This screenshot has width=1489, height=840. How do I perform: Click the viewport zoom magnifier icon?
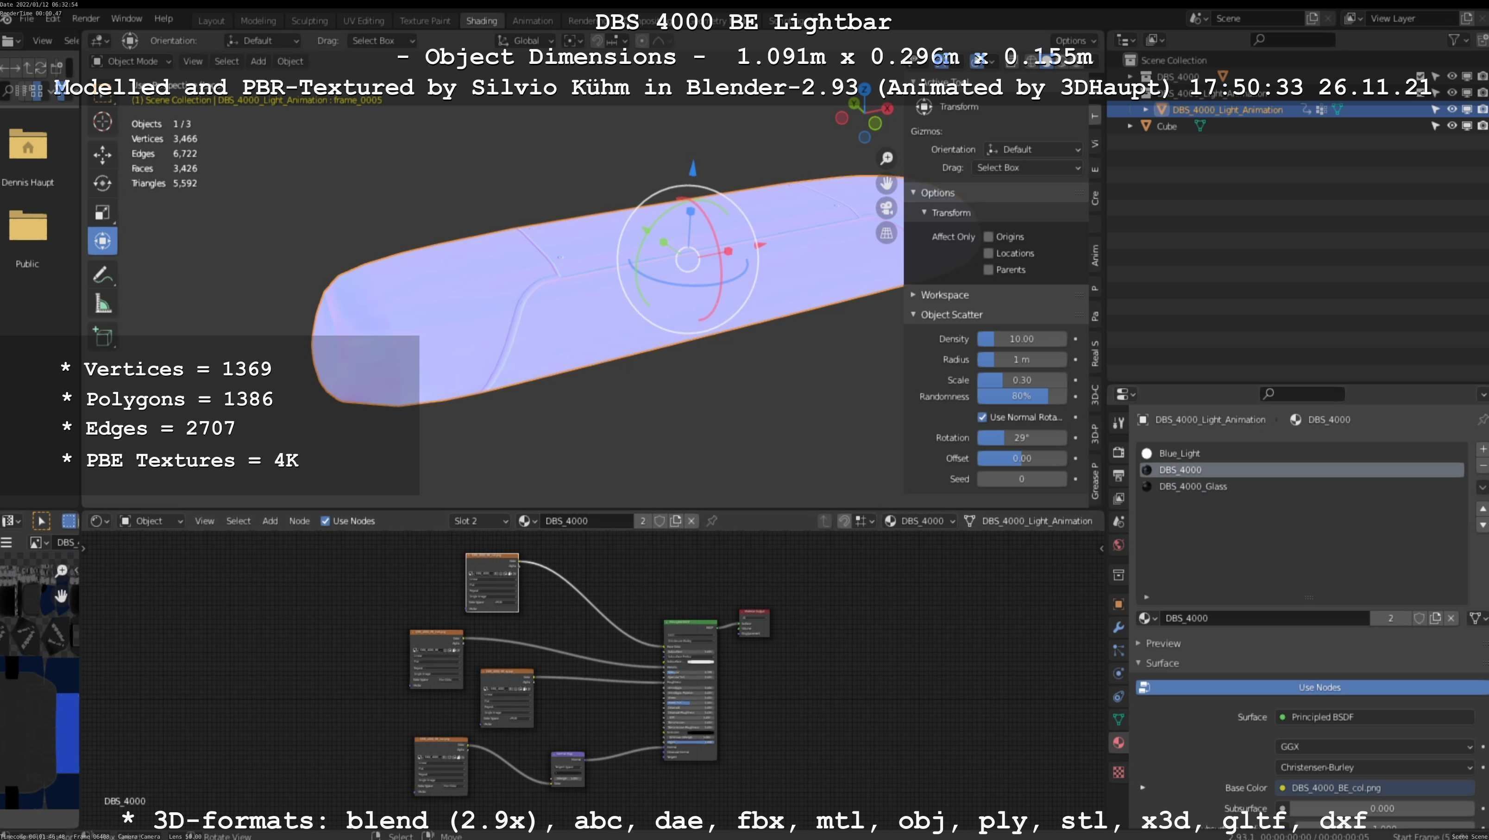(886, 158)
